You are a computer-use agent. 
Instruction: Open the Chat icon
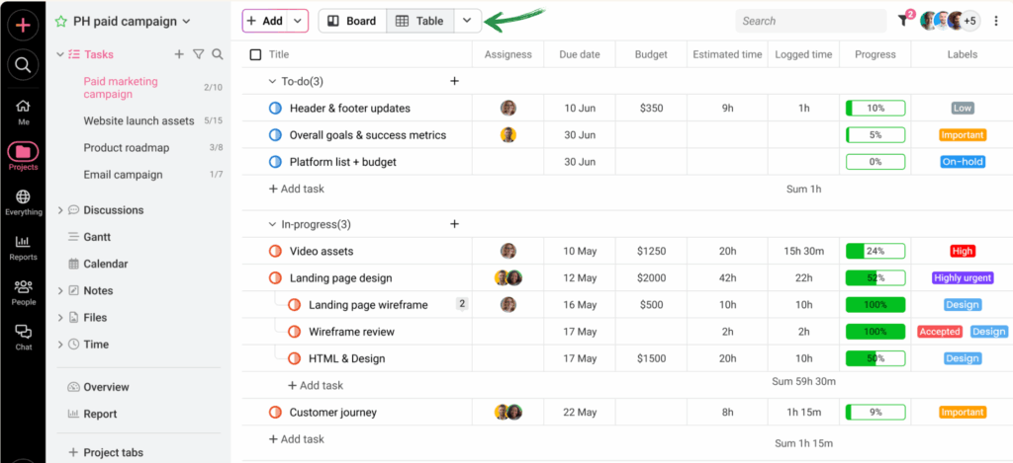coord(23,332)
